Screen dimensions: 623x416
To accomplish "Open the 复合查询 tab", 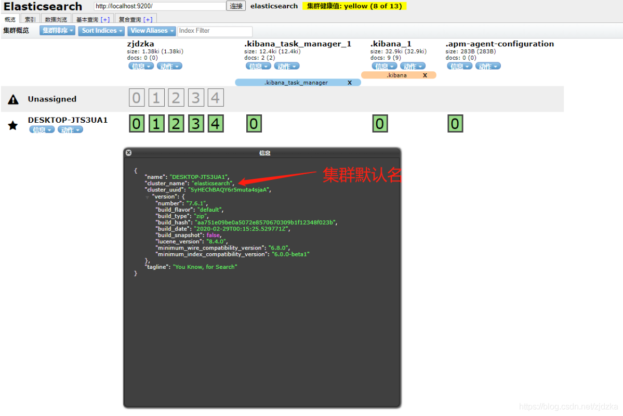I will [x=130, y=19].
